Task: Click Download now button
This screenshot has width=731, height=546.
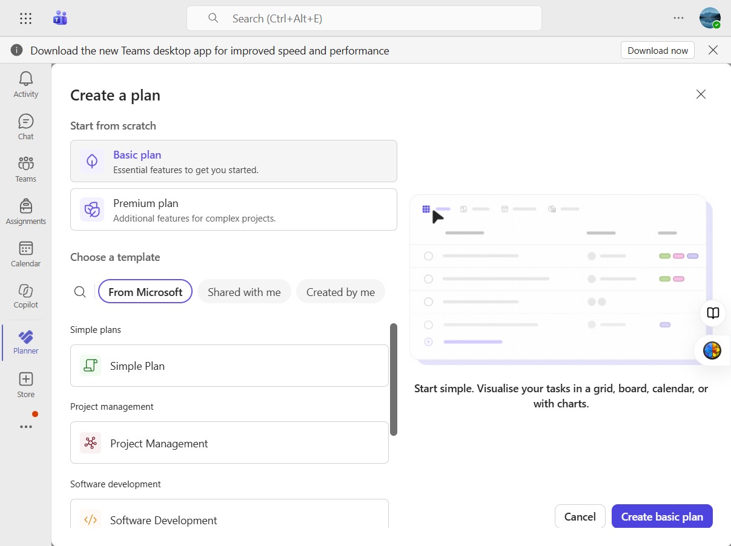Action: pos(658,50)
